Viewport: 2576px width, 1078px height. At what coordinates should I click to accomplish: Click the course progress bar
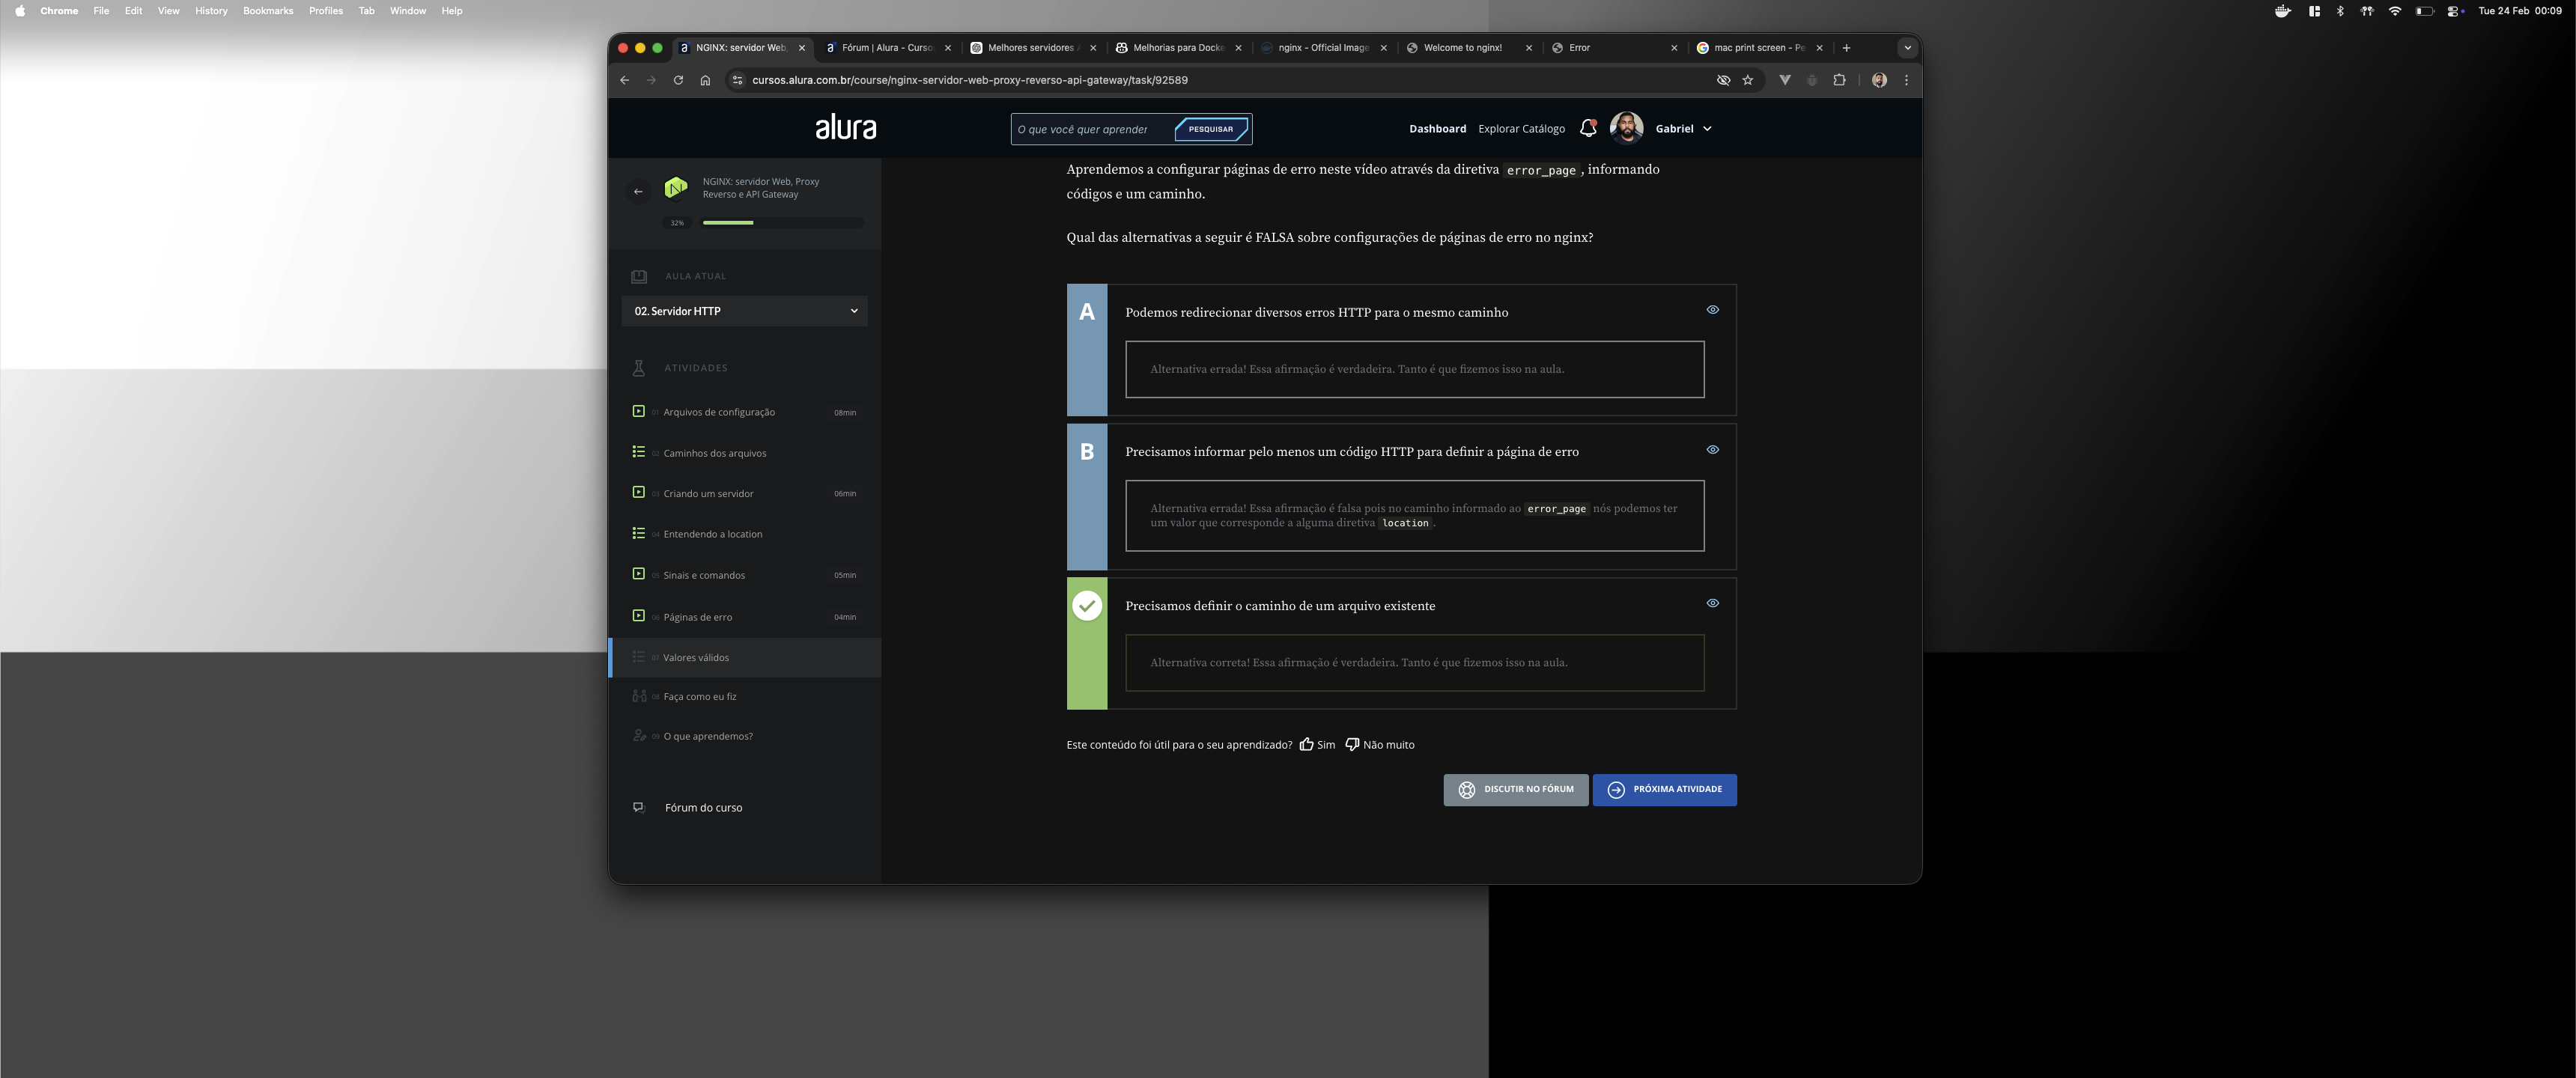tap(782, 223)
